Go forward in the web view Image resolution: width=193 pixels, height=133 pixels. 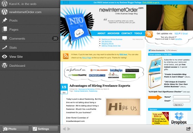(x=69, y=129)
